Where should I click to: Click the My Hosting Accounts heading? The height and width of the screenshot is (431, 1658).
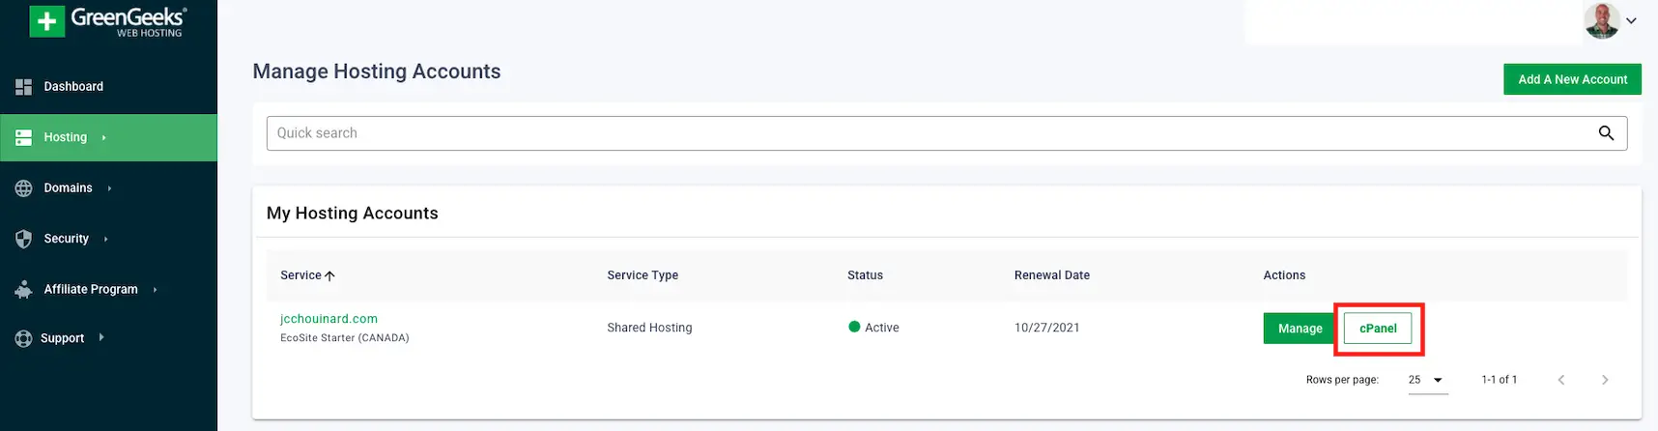pos(353,214)
